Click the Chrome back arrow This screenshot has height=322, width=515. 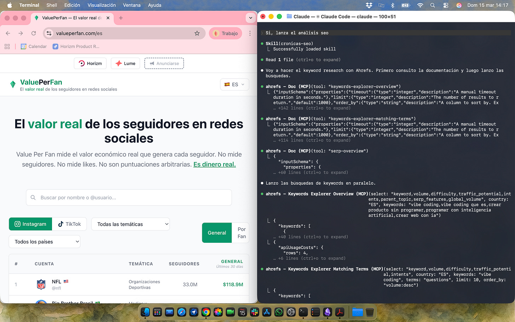click(x=8, y=33)
